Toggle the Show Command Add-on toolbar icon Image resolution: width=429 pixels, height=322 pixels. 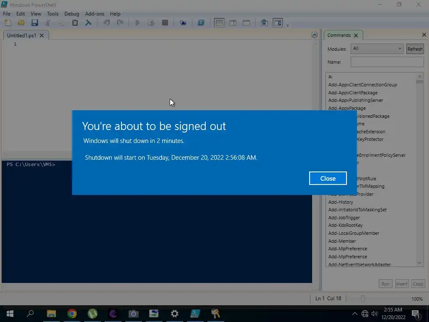point(278,23)
